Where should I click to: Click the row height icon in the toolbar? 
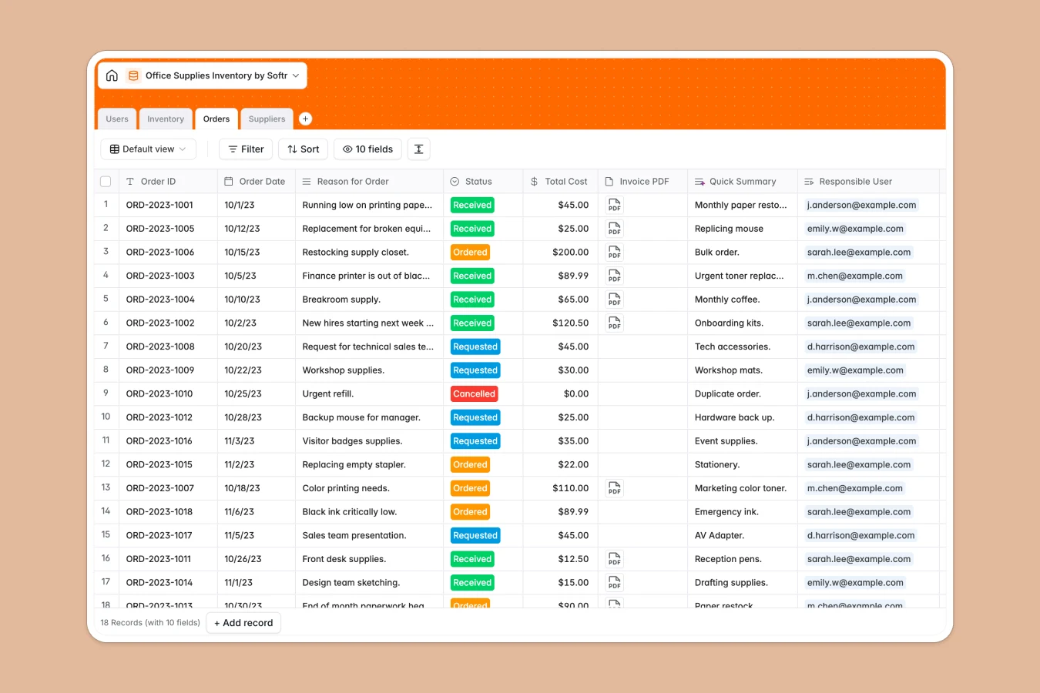[418, 149]
